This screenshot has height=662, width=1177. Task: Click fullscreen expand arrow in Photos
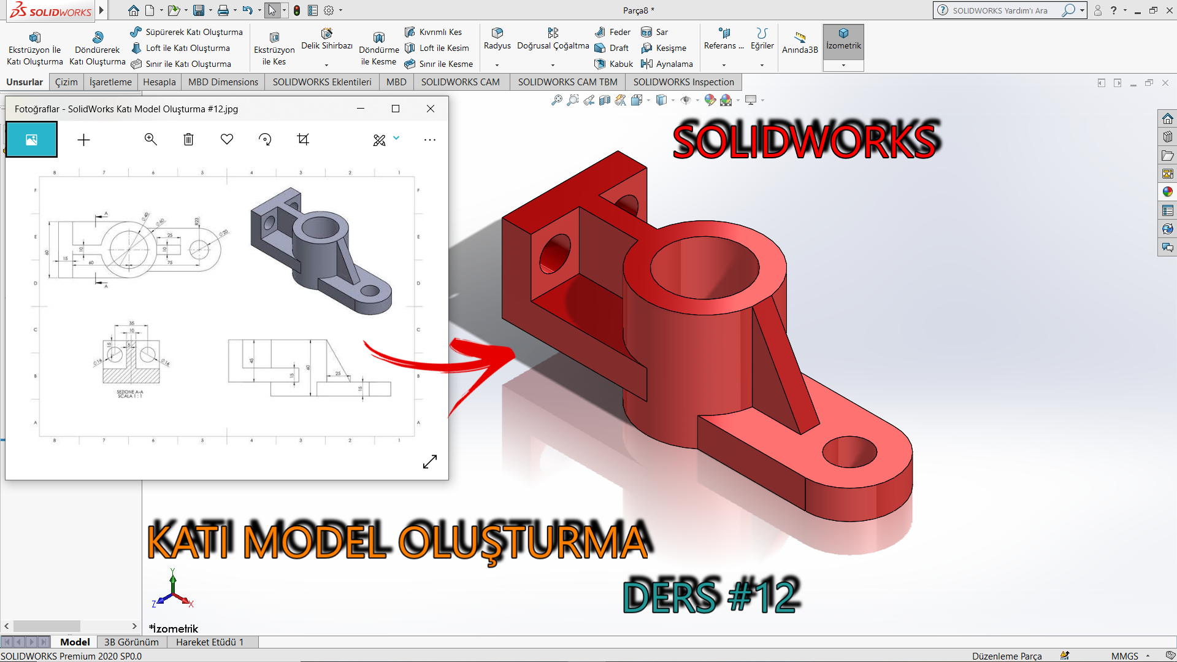pyautogui.click(x=430, y=461)
